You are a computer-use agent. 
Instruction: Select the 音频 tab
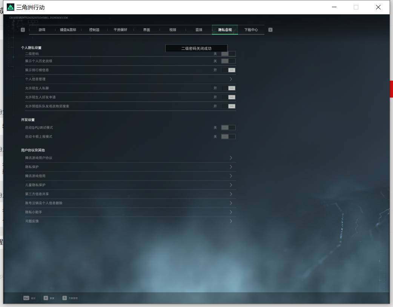pos(199,30)
